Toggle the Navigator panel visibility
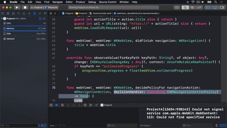This screenshot has width=227, height=128. [x=208, y=7]
